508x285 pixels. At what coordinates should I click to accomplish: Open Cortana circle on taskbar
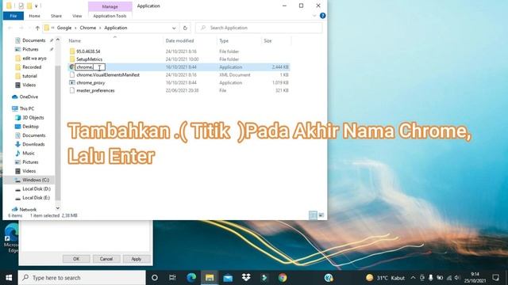pyautogui.click(x=155, y=278)
